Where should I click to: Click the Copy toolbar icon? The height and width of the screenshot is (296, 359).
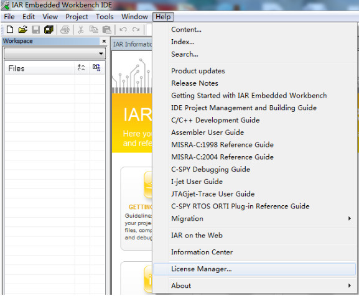(x=94, y=29)
